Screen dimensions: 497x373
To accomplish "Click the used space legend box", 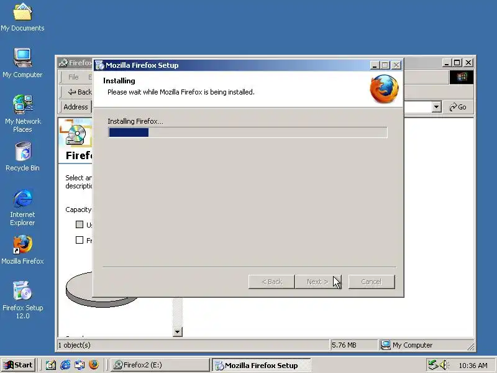I will [x=80, y=224].
